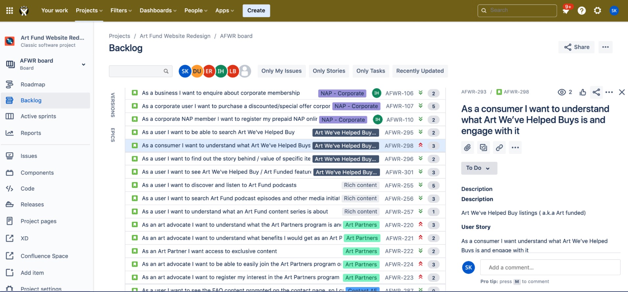The width and height of the screenshot is (628, 292).
Task: Go to Your work
Action: [55, 10]
